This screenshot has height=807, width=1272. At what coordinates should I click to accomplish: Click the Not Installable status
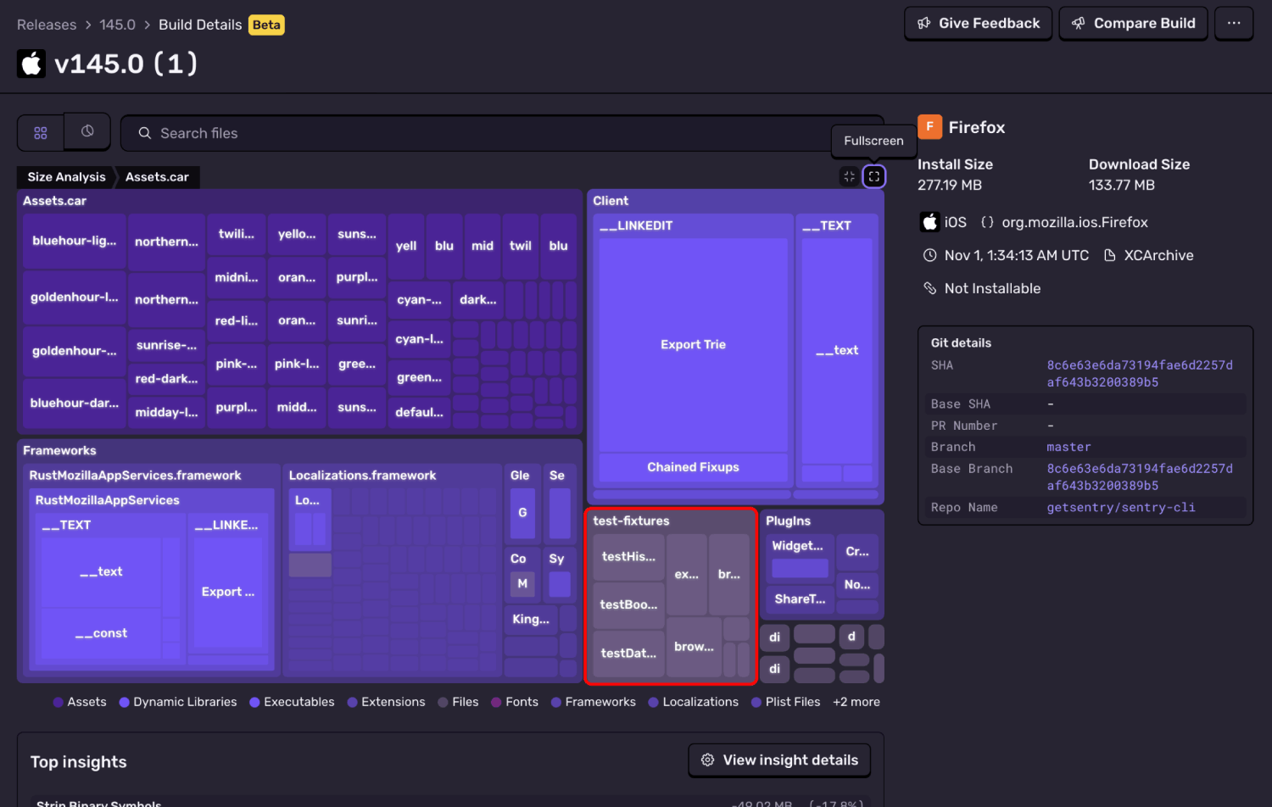(x=992, y=288)
